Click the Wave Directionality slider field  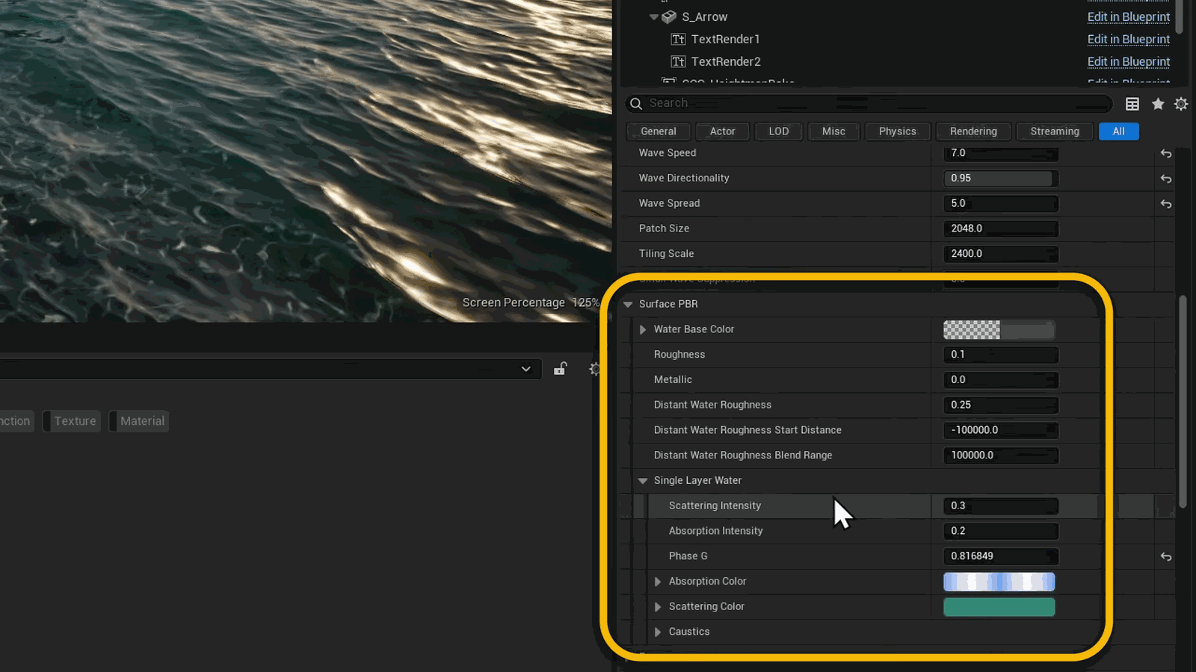(1001, 178)
